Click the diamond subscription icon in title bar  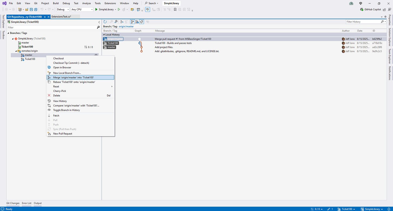[x=361, y=3]
